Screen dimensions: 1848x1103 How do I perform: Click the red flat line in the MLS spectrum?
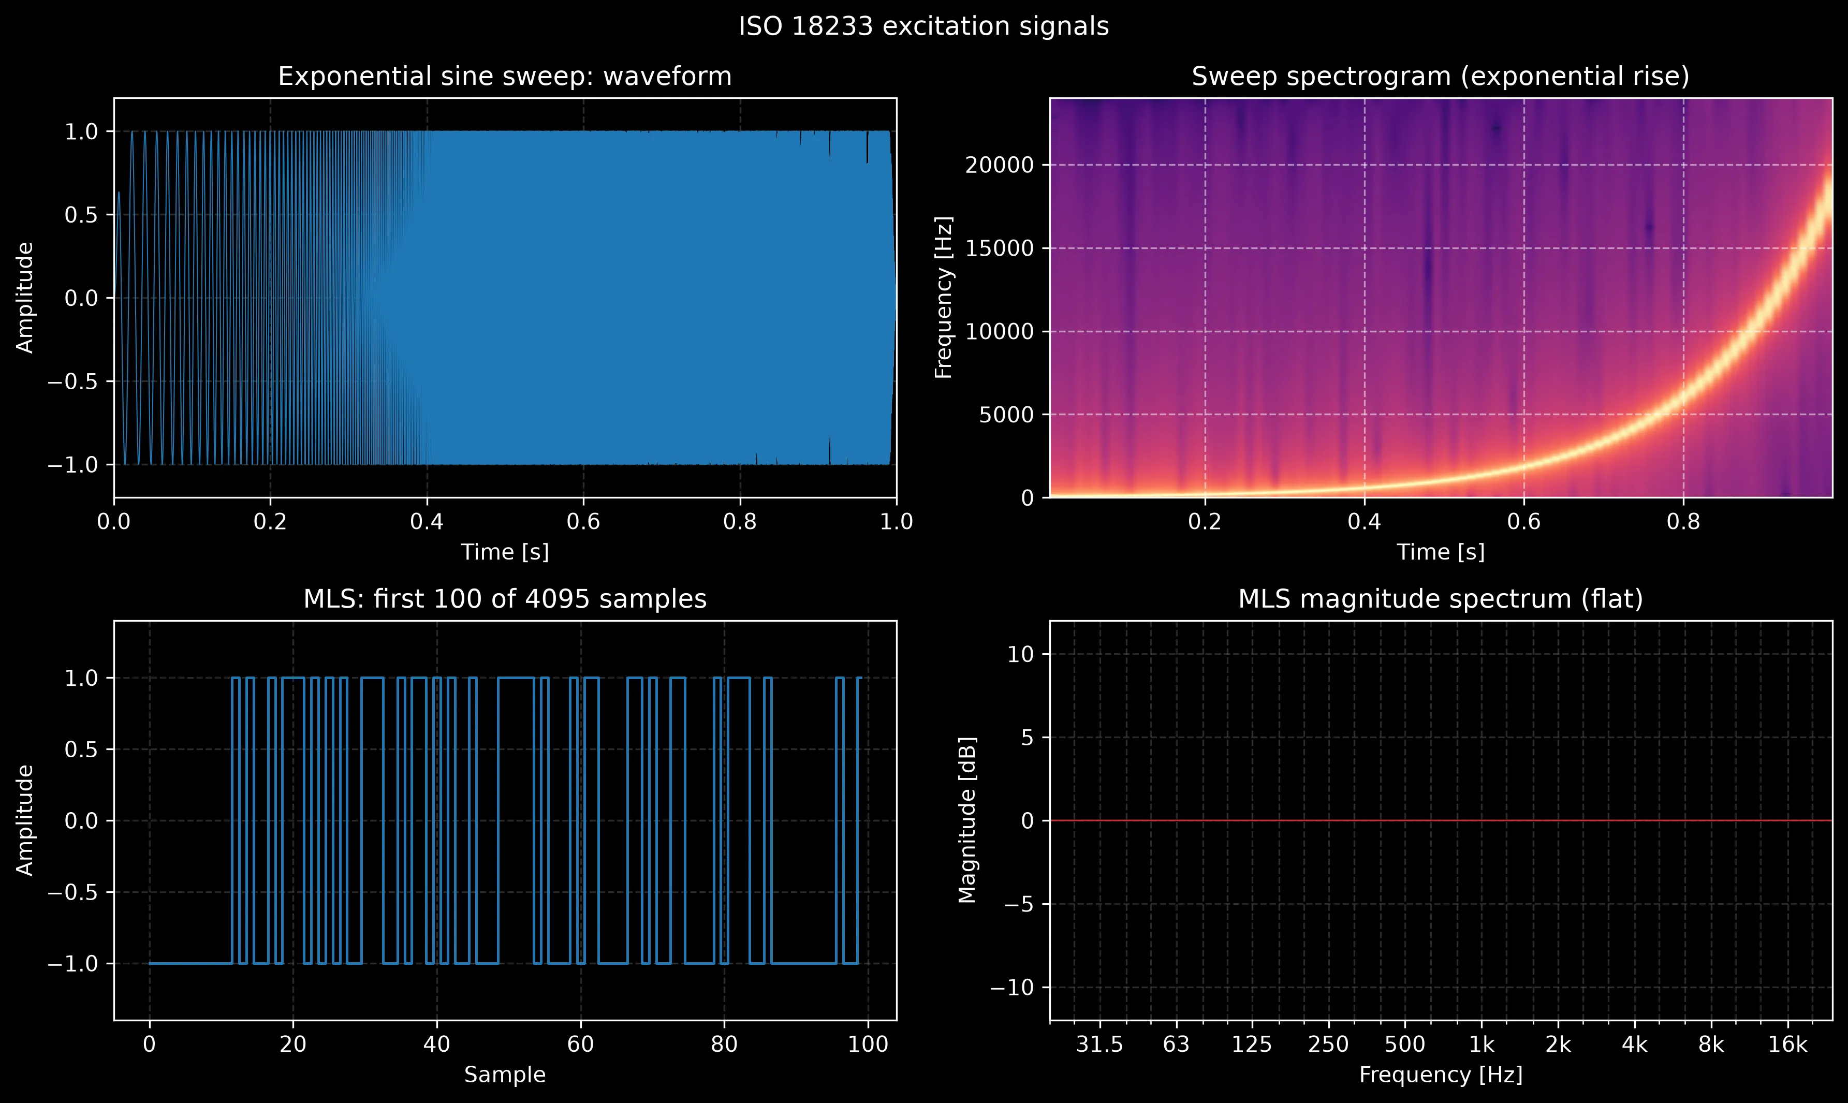(1441, 820)
